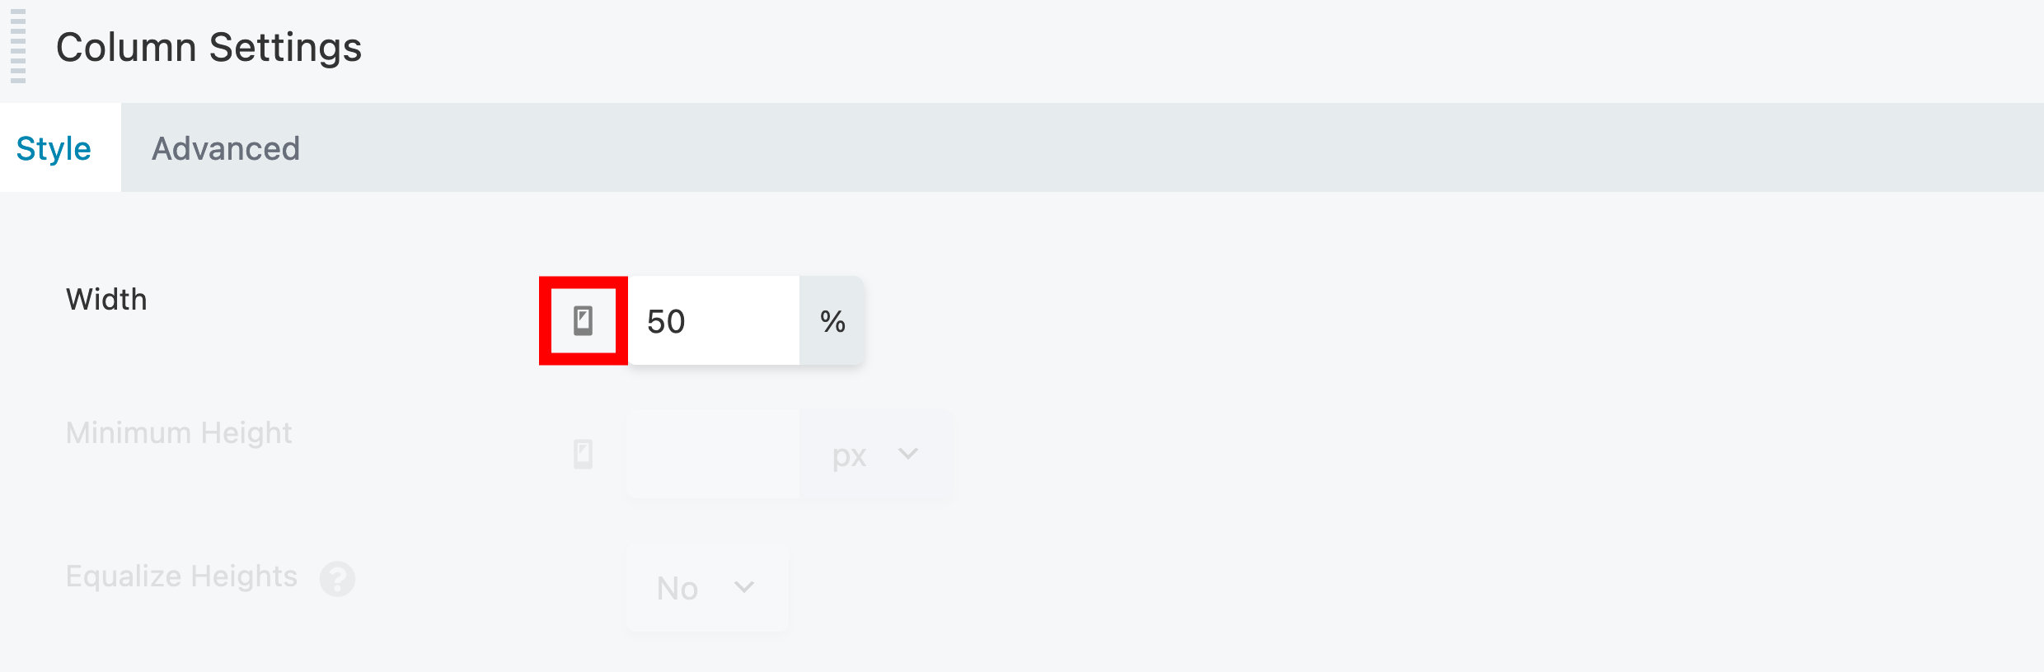The width and height of the screenshot is (2044, 672).
Task: Switch Equalize Heights from No to Yes
Action: point(706,587)
